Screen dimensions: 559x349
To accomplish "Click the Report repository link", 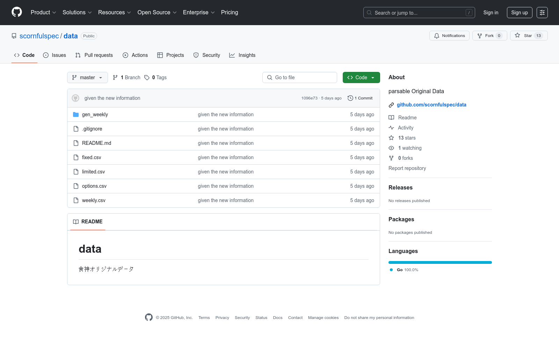I will tap(407, 168).
